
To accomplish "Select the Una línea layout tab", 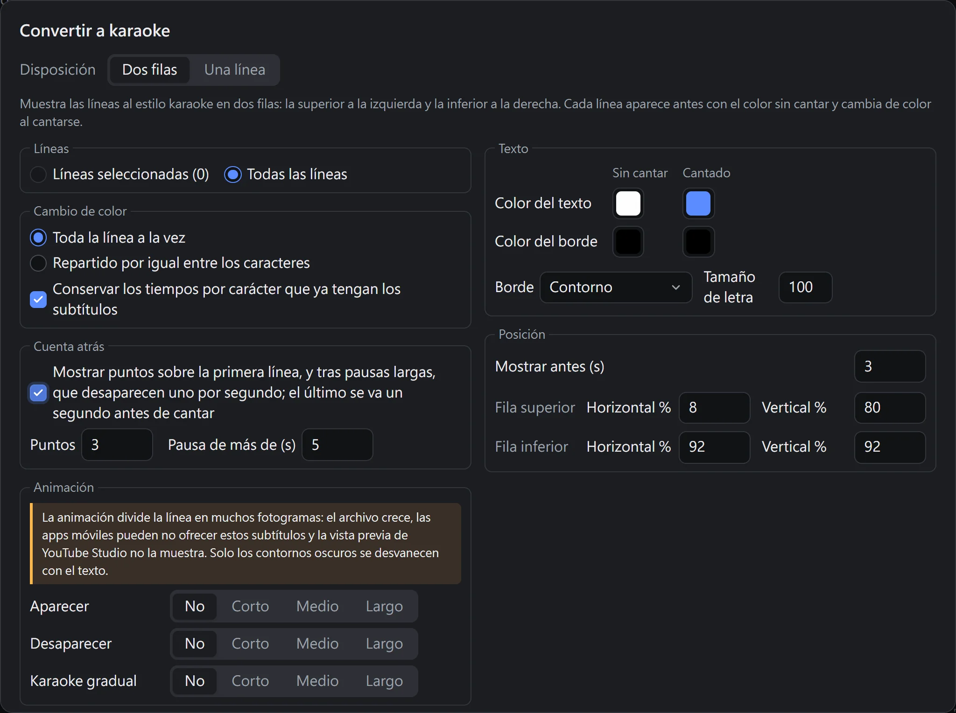I will pyautogui.click(x=235, y=70).
